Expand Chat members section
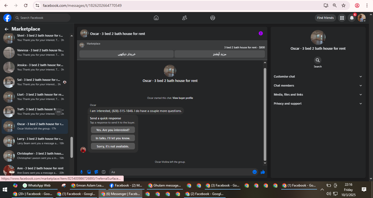Image resolution: width=373 pixels, height=198 pixels. (318, 85)
